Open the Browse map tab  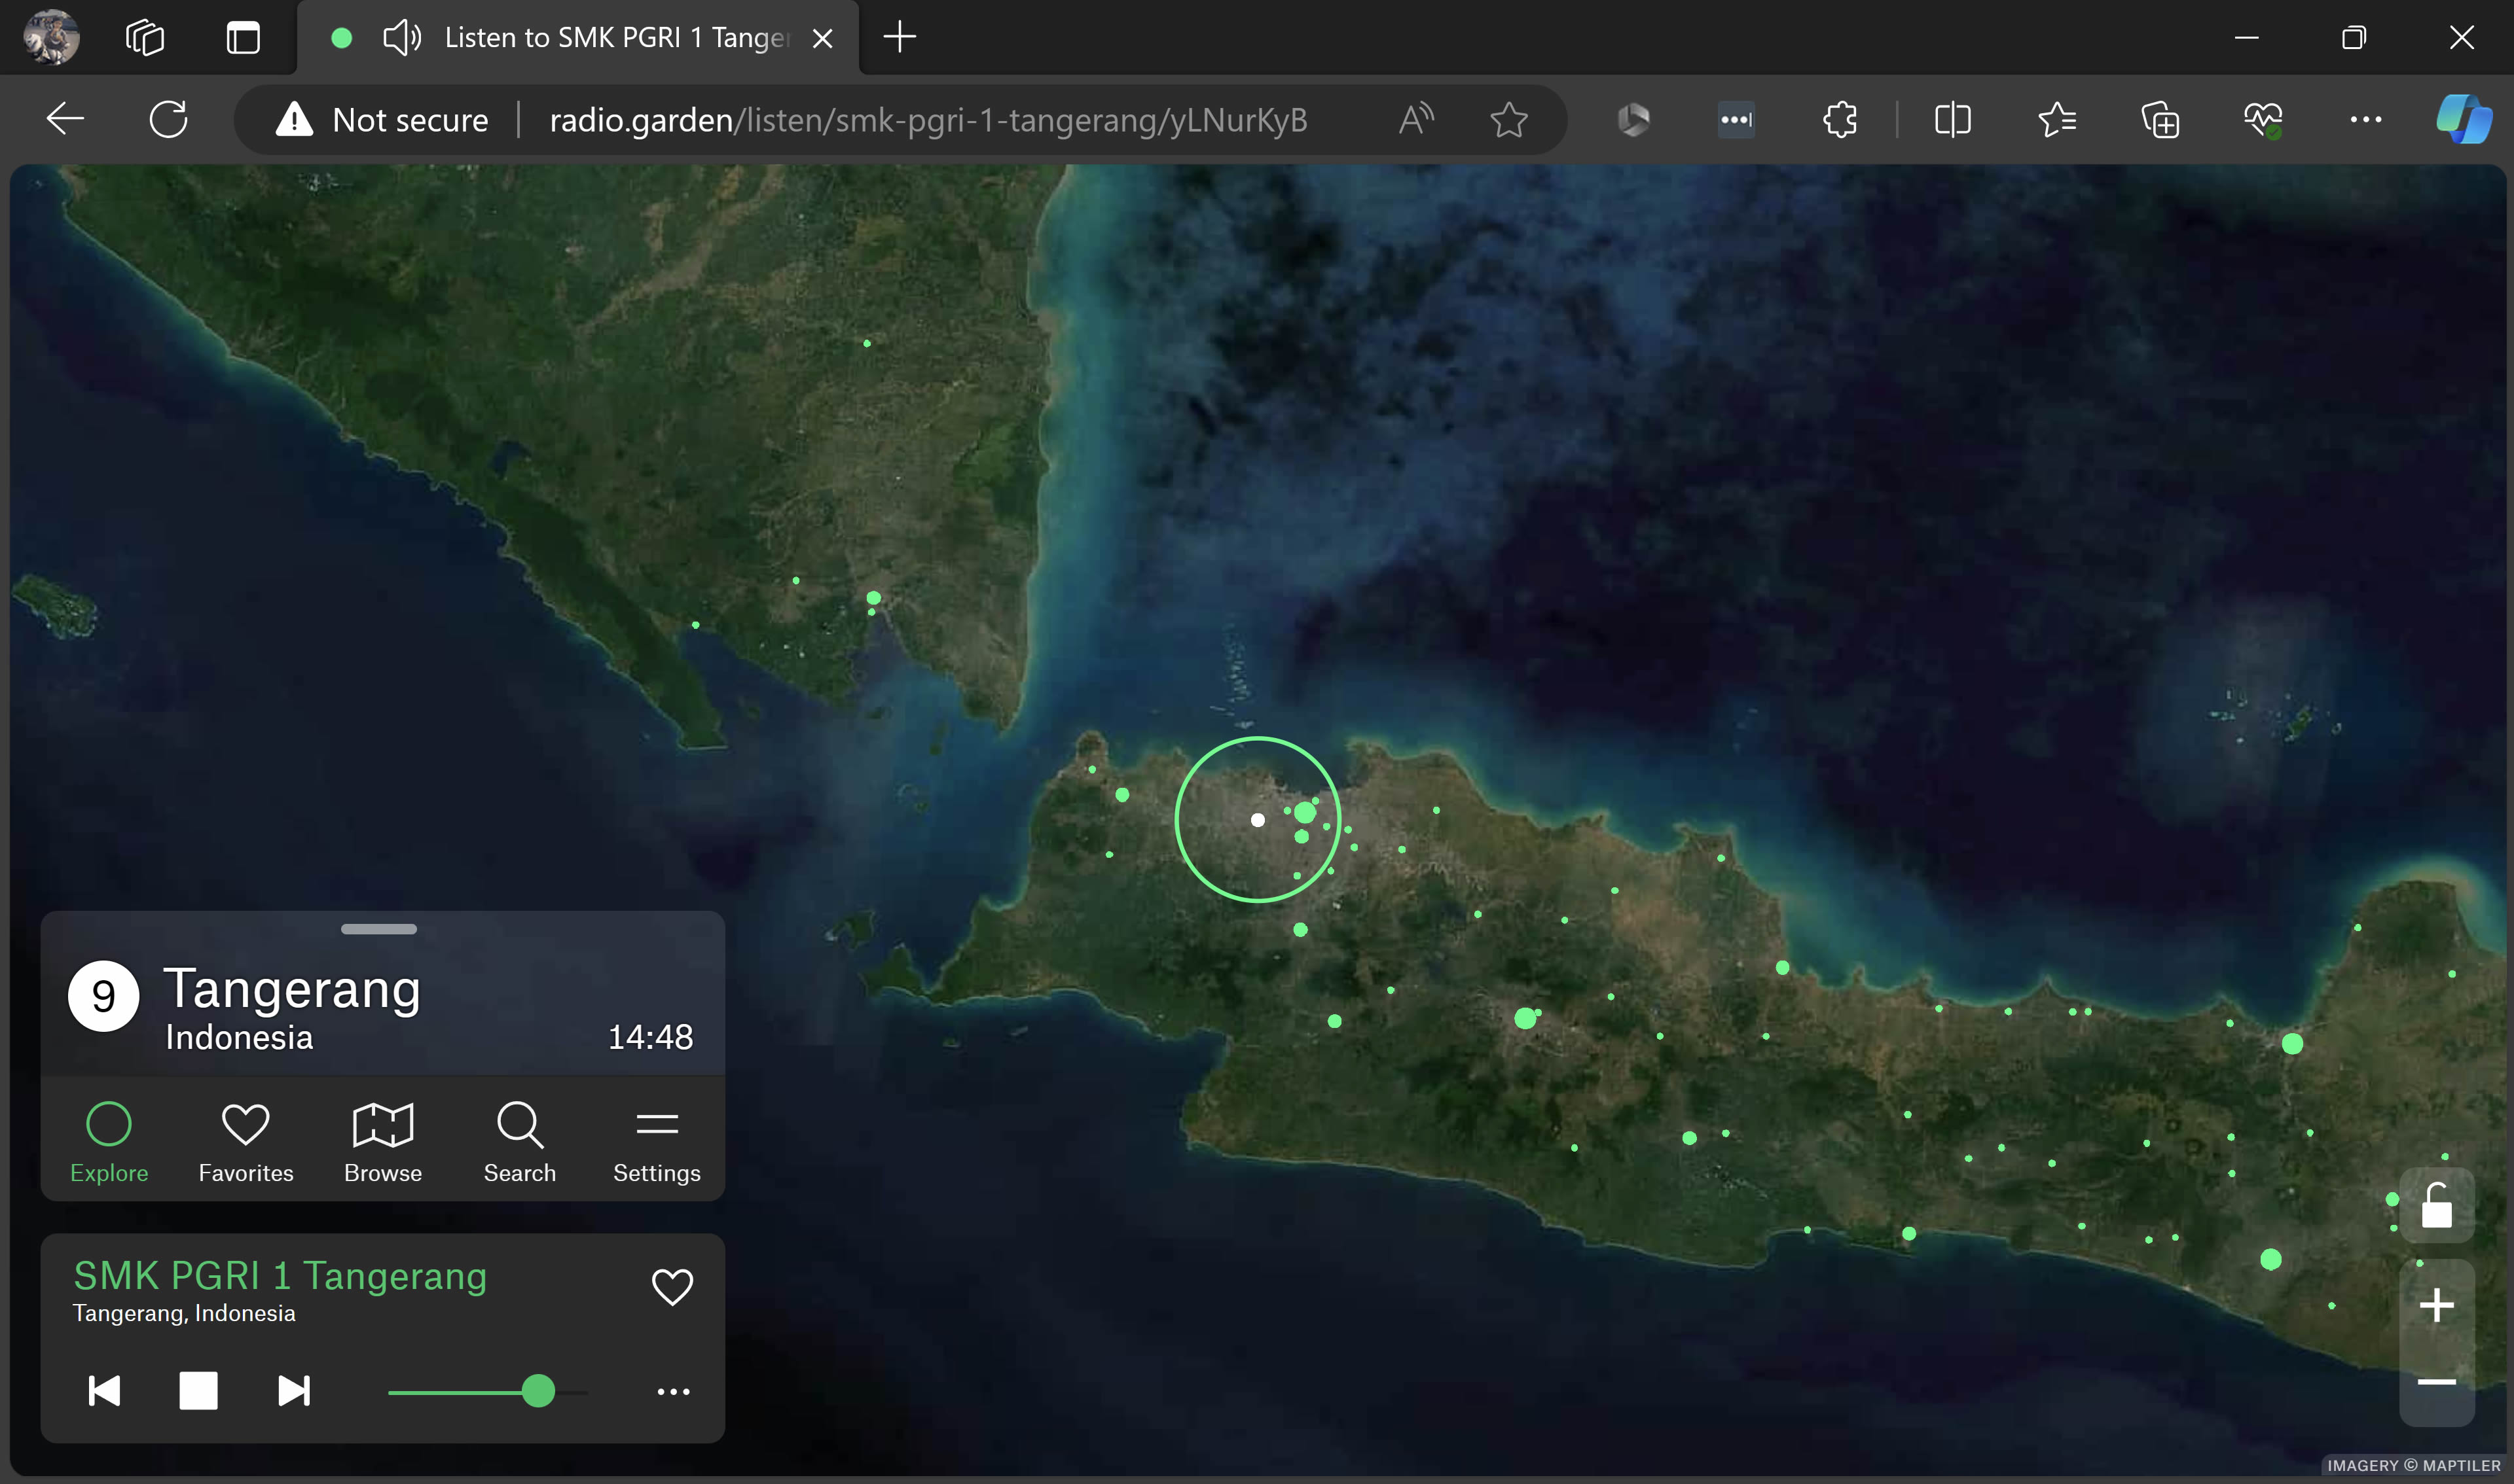(x=382, y=1142)
